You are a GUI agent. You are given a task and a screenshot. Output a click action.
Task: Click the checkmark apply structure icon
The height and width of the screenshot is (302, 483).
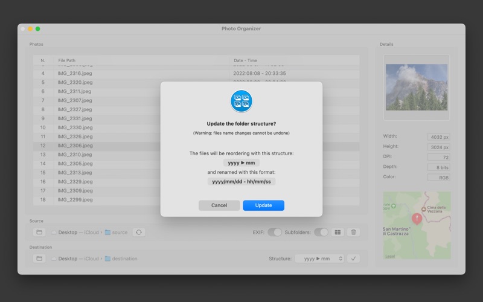pos(354,259)
